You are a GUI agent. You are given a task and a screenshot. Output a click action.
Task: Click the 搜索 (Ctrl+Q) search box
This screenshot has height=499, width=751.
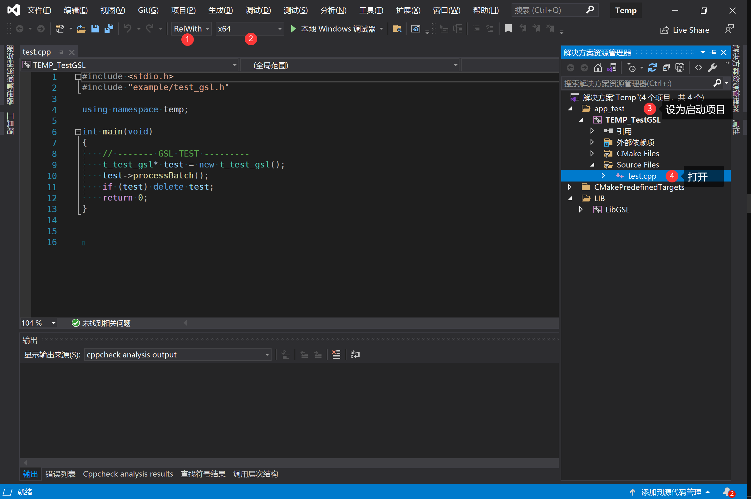click(555, 10)
